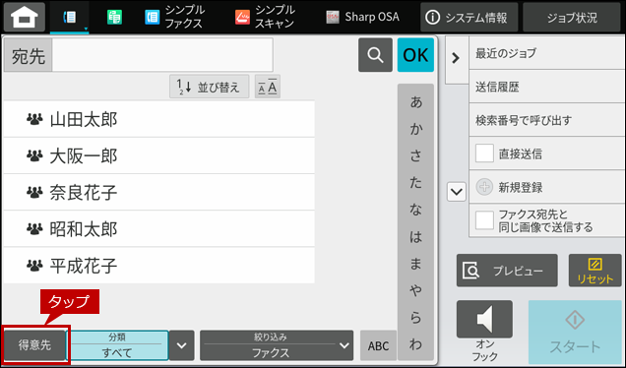Screen dimensions: 626x368
Task: Go to the home screen icon
Action: coord(25,17)
